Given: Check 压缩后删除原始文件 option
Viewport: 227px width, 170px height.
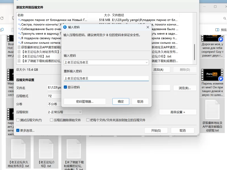Looking at the screenshot, I should pos(52,120).
